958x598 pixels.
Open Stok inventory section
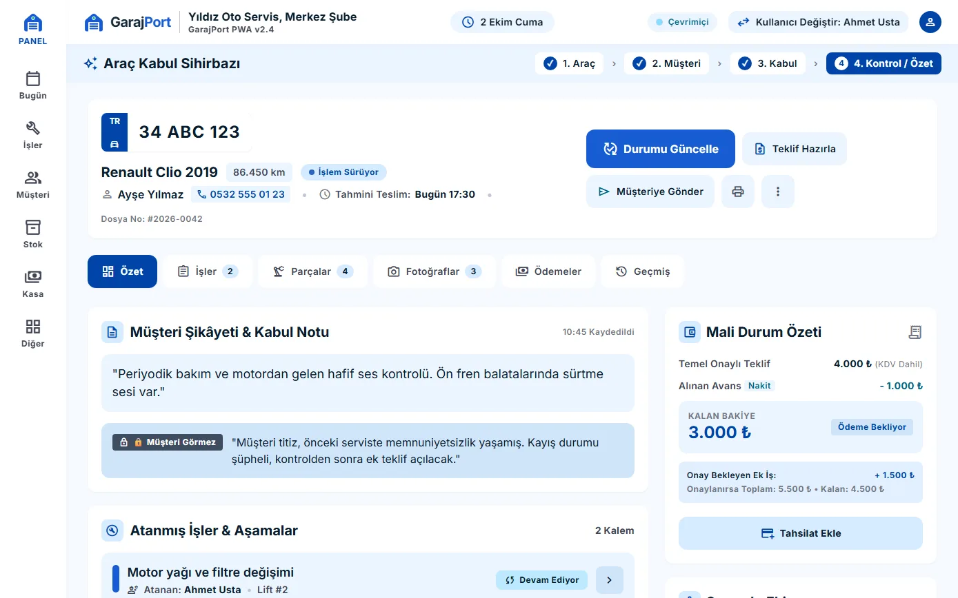33,234
